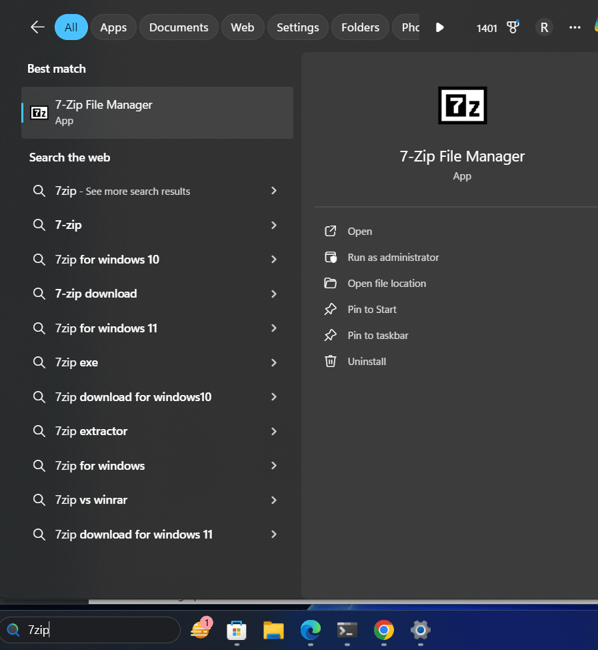
Task: Run 7-Zip as administrator
Action: [393, 257]
